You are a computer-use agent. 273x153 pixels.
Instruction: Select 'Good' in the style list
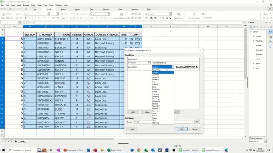[163, 92]
